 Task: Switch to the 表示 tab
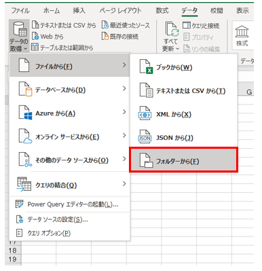(242, 11)
